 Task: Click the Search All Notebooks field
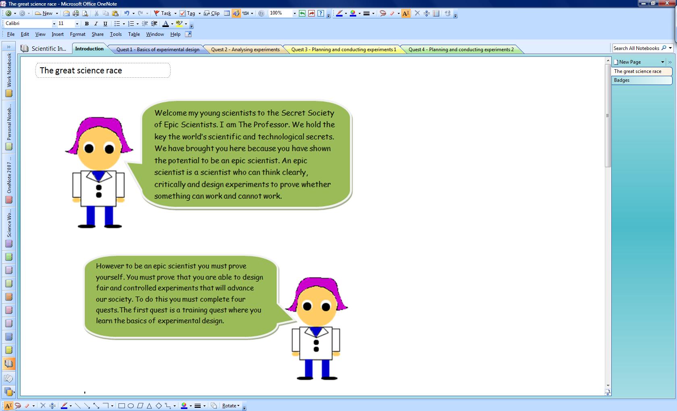click(x=636, y=48)
